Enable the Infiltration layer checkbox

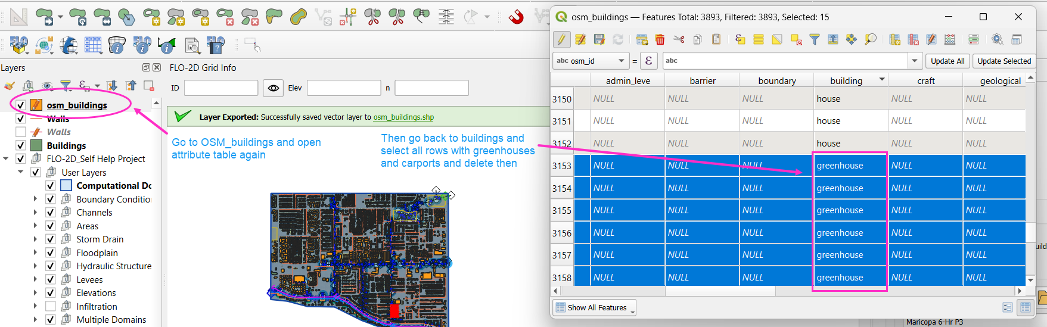coord(51,306)
